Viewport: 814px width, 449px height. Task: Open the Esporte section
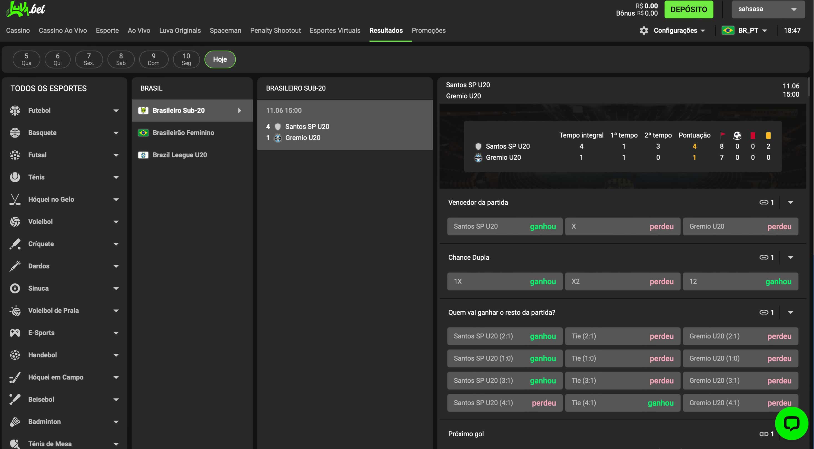click(x=107, y=30)
